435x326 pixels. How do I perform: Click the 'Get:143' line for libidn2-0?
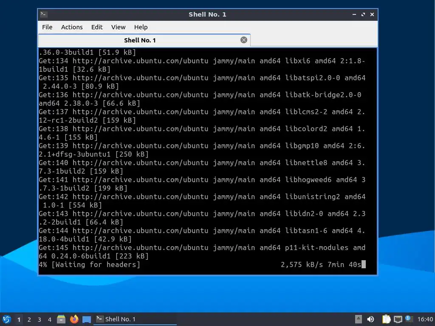tap(202, 214)
